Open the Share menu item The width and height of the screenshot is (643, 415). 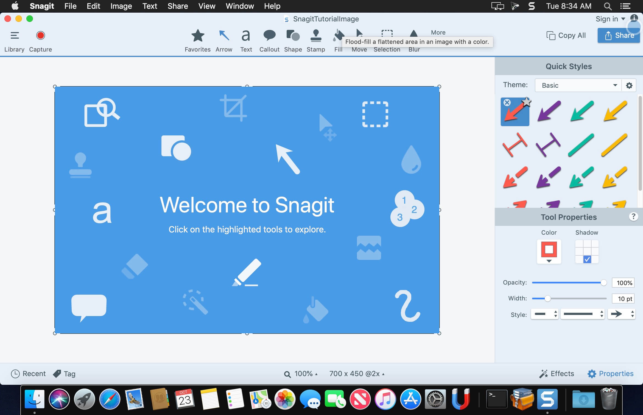[177, 5]
